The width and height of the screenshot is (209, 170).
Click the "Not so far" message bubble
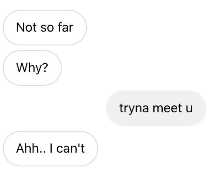coord(45,28)
